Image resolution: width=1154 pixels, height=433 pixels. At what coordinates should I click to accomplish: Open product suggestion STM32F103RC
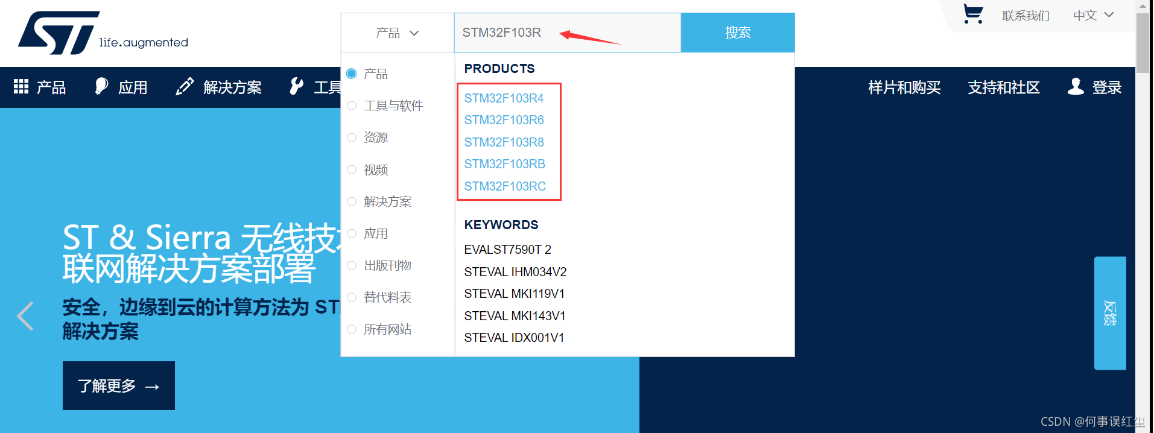[x=505, y=186]
